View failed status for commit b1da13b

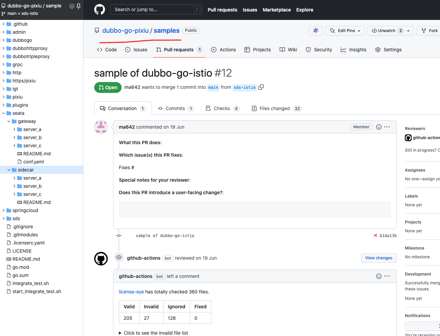pyautogui.click(x=376, y=235)
